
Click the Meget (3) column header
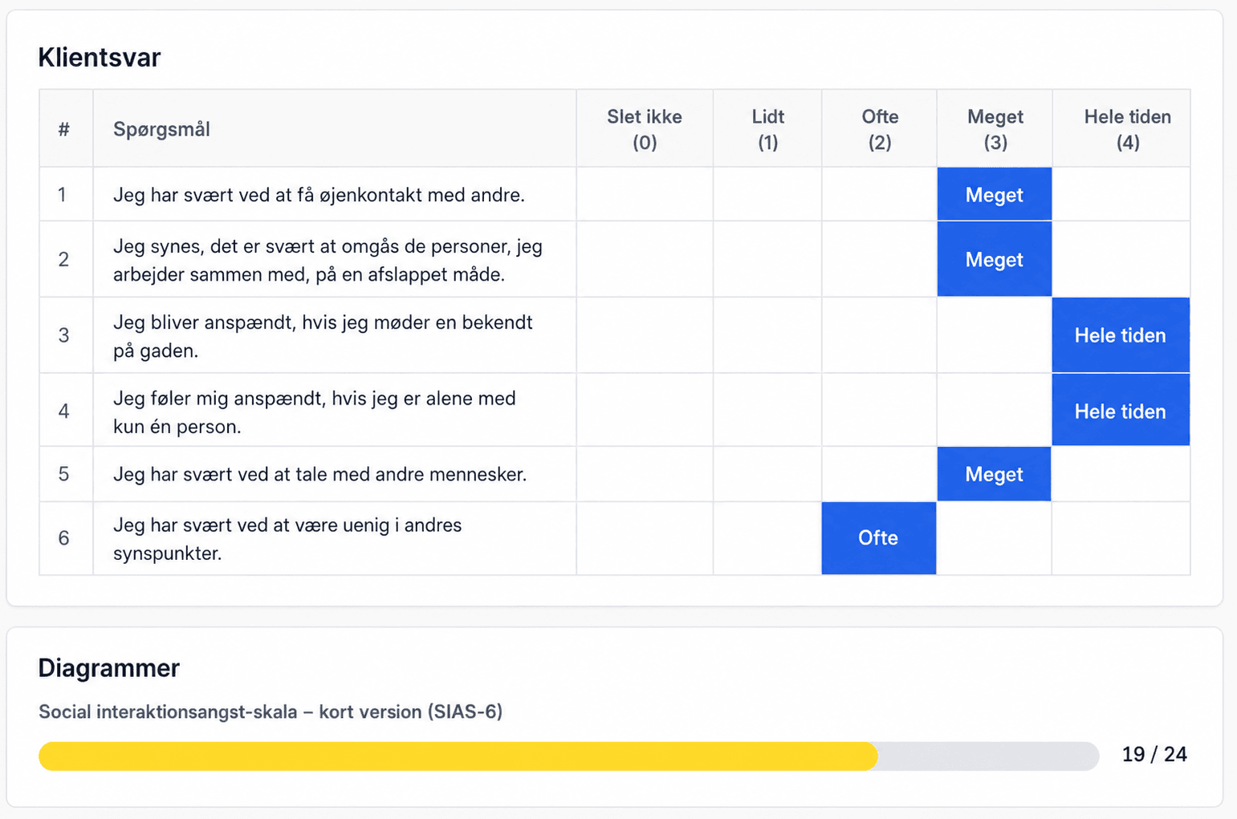[x=995, y=129]
